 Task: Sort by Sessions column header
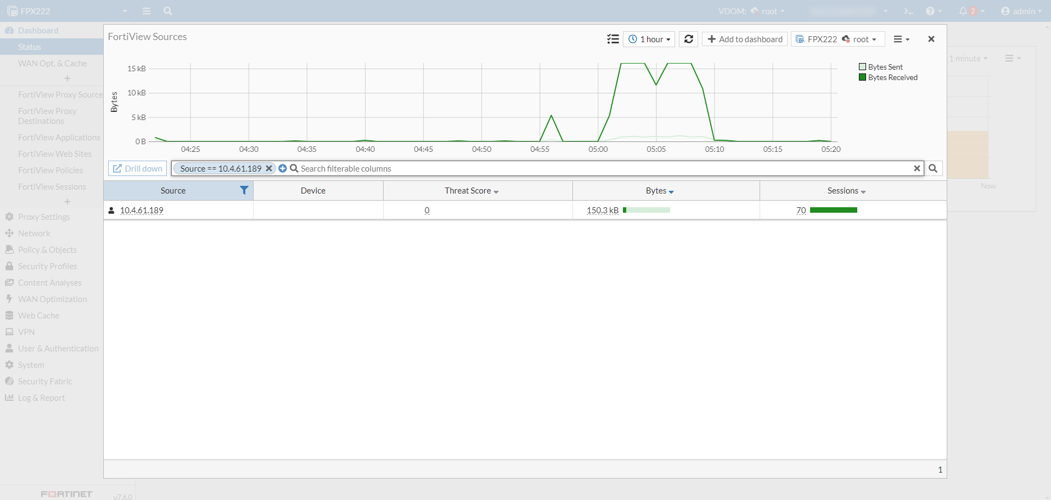[x=846, y=191]
